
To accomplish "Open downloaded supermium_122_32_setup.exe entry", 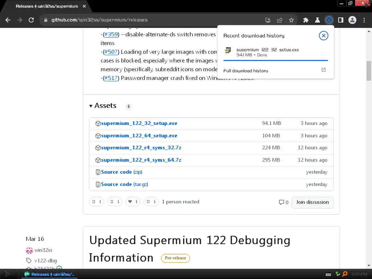I will coord(276,52).
